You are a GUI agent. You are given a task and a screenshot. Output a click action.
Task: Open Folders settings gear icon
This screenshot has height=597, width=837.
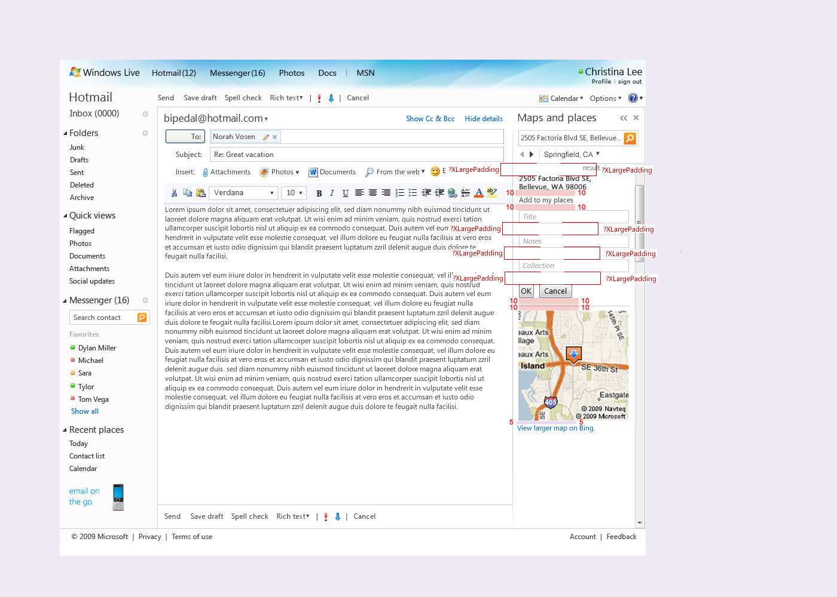coord(145,133)
